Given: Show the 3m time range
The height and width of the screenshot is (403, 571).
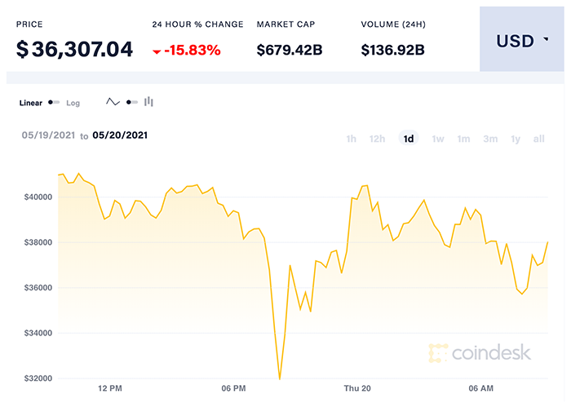Looking at the screenshot, I should tap(489, 139).
